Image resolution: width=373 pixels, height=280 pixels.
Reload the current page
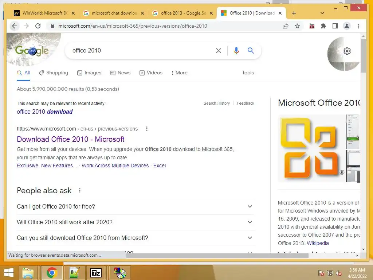pyautogui.click(x=38, y=26)
